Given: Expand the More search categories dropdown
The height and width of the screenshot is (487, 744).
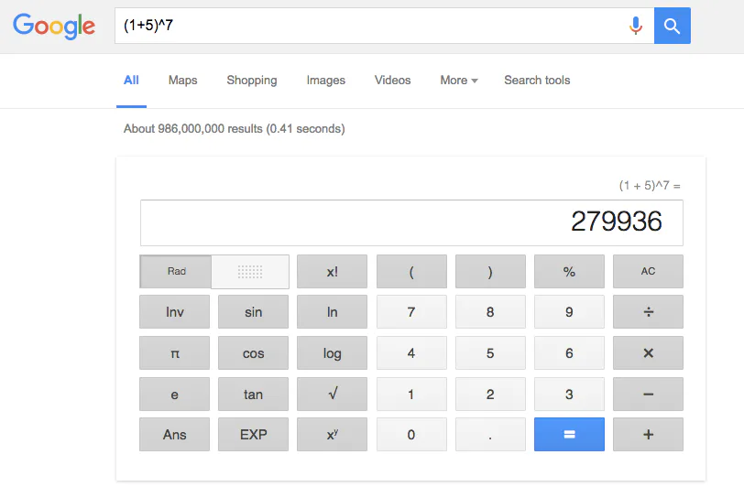Looking at the screenshot, I should click(x=458, y=81).
